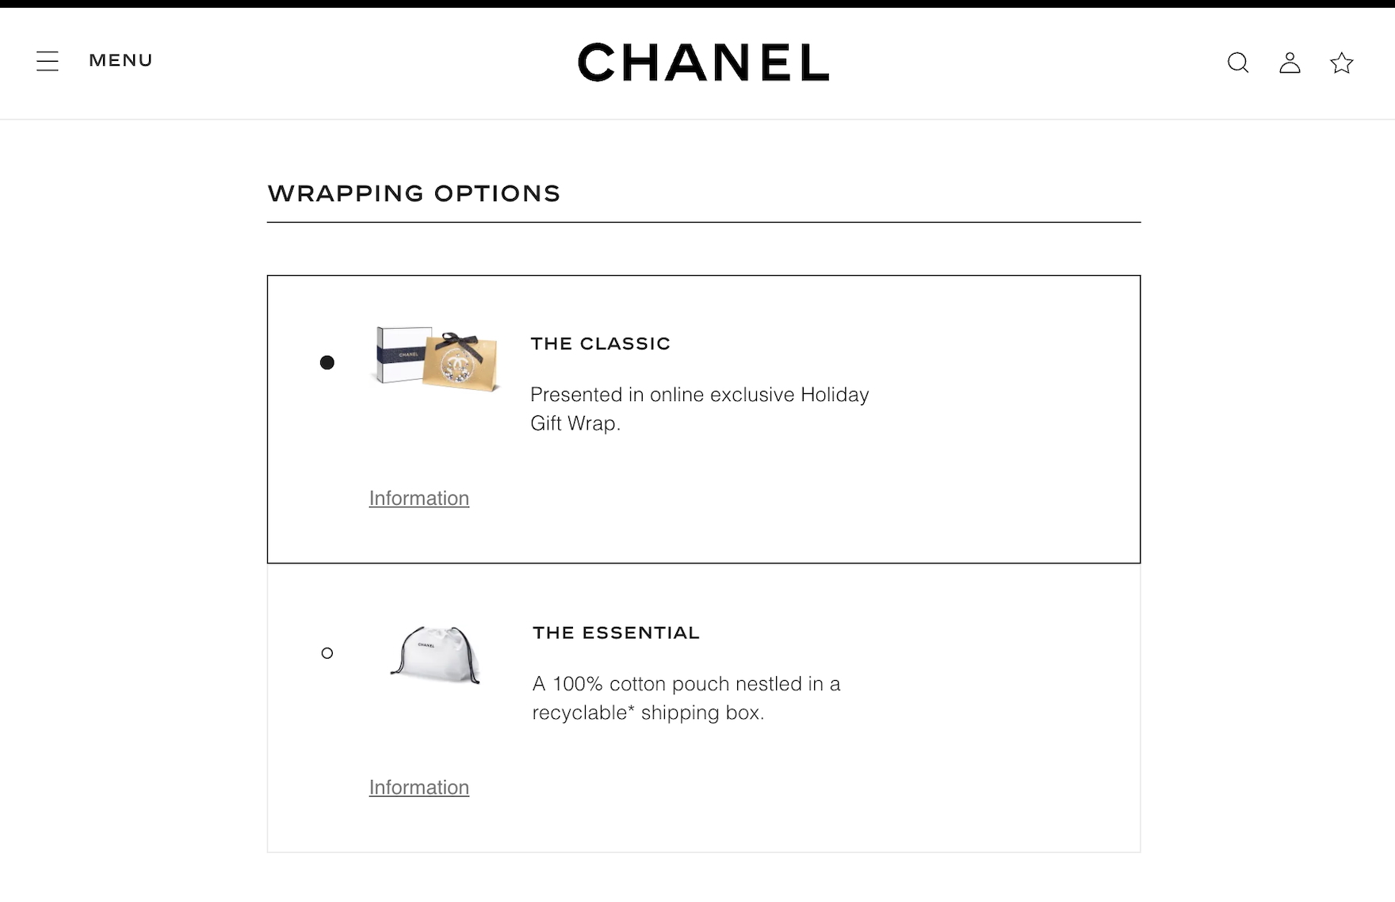
Task: Click the cotton pouch description text
Action: pos(686,698)
